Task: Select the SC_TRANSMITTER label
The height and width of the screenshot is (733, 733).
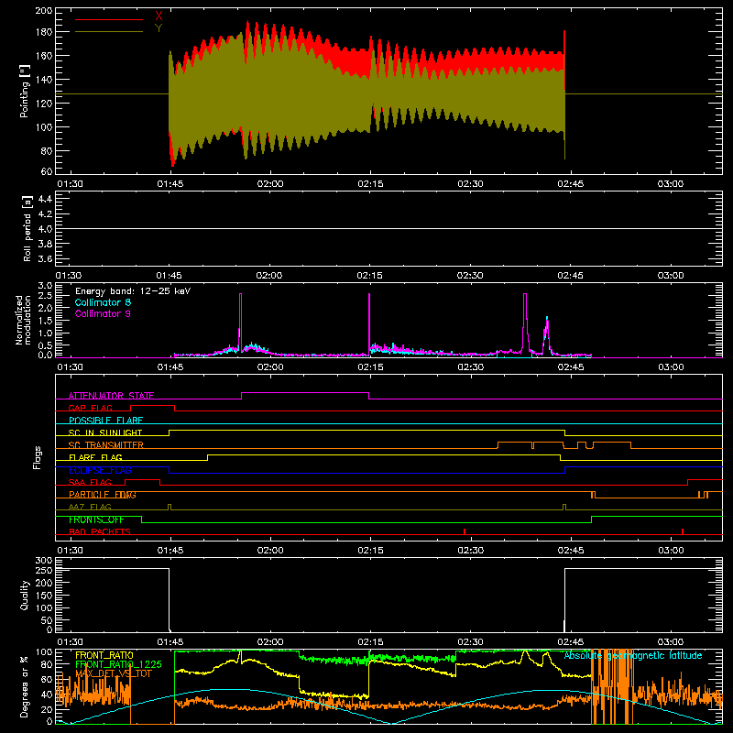Action: 106,445
